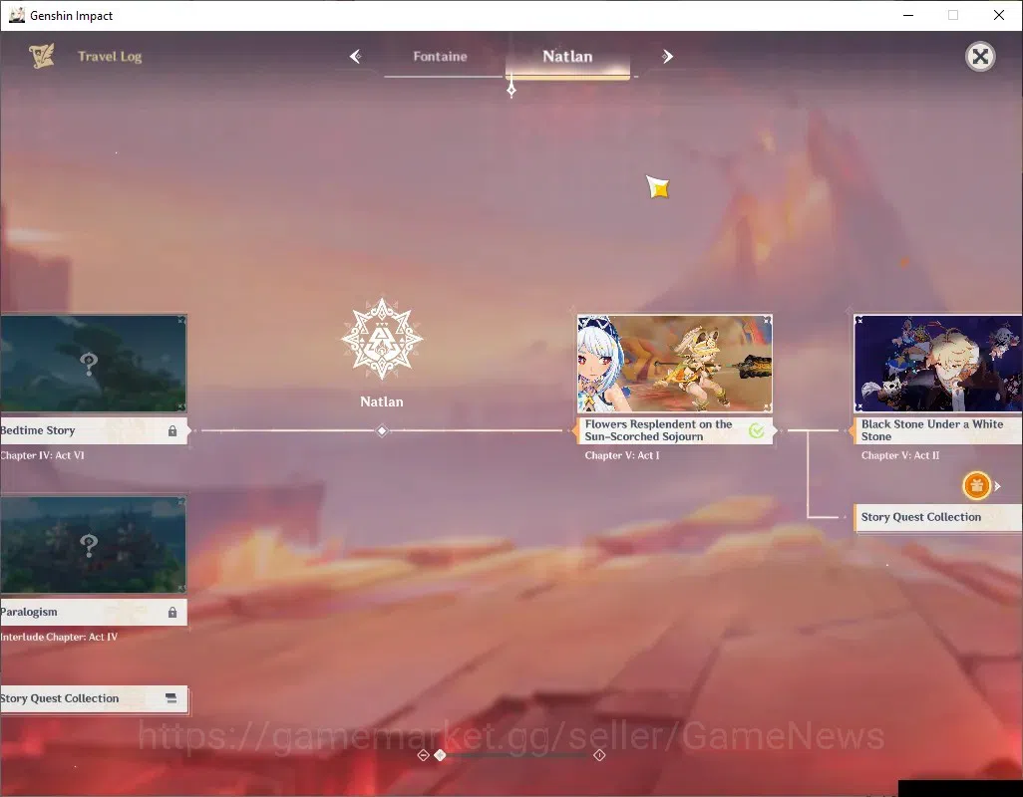Close the Travel Log with X button
1023x797 pixels.
click(980, 57)
